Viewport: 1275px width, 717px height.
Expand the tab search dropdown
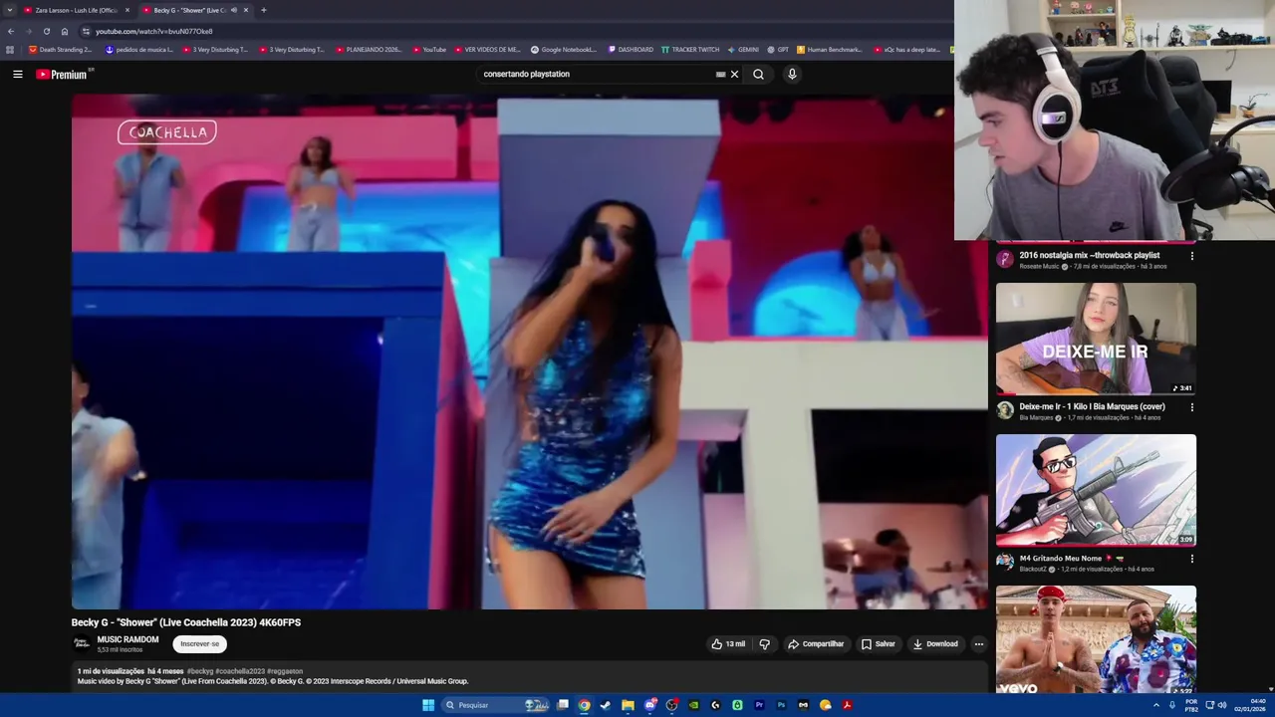(x=9, y=10)
